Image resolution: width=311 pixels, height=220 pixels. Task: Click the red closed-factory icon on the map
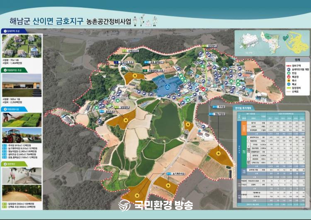point(203,89)
